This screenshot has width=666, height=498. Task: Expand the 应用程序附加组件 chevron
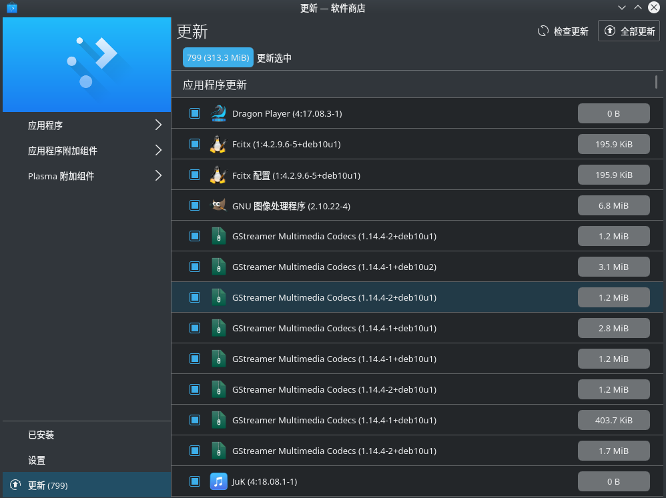coord(158,151)
